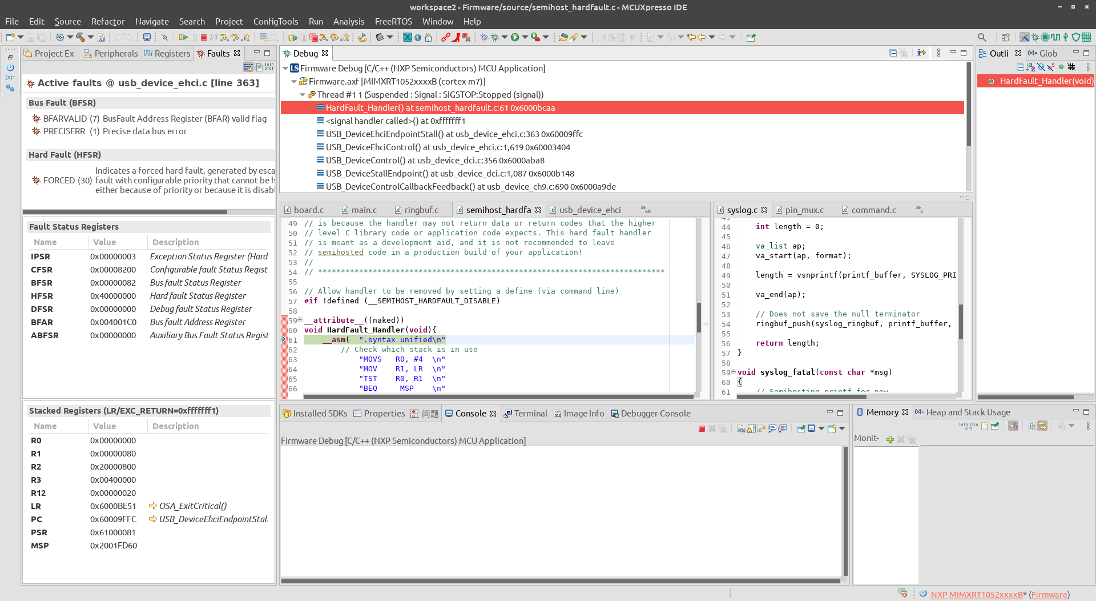Screen dimensions: 1096x601
Task: Open the main.c editor tab
Action: (359, 210)
